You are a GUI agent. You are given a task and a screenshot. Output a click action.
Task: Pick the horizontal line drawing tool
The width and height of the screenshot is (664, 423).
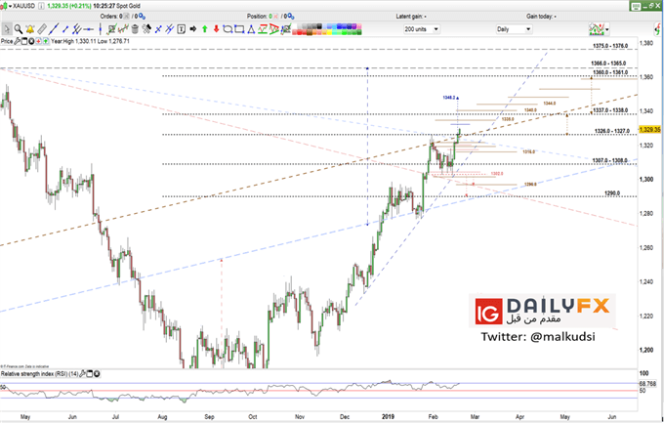pyautogui.click(x=89, y=29)
